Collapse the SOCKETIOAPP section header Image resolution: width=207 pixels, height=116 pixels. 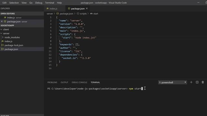point(7,25)
